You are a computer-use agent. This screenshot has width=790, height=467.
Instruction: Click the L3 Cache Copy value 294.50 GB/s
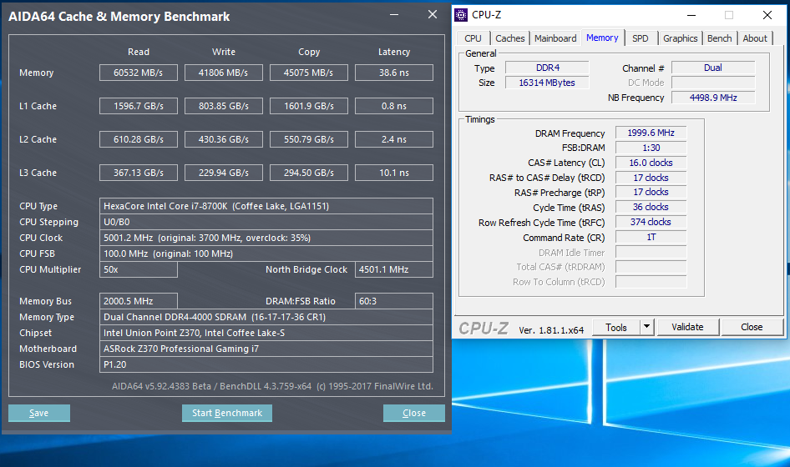[309, 173]
